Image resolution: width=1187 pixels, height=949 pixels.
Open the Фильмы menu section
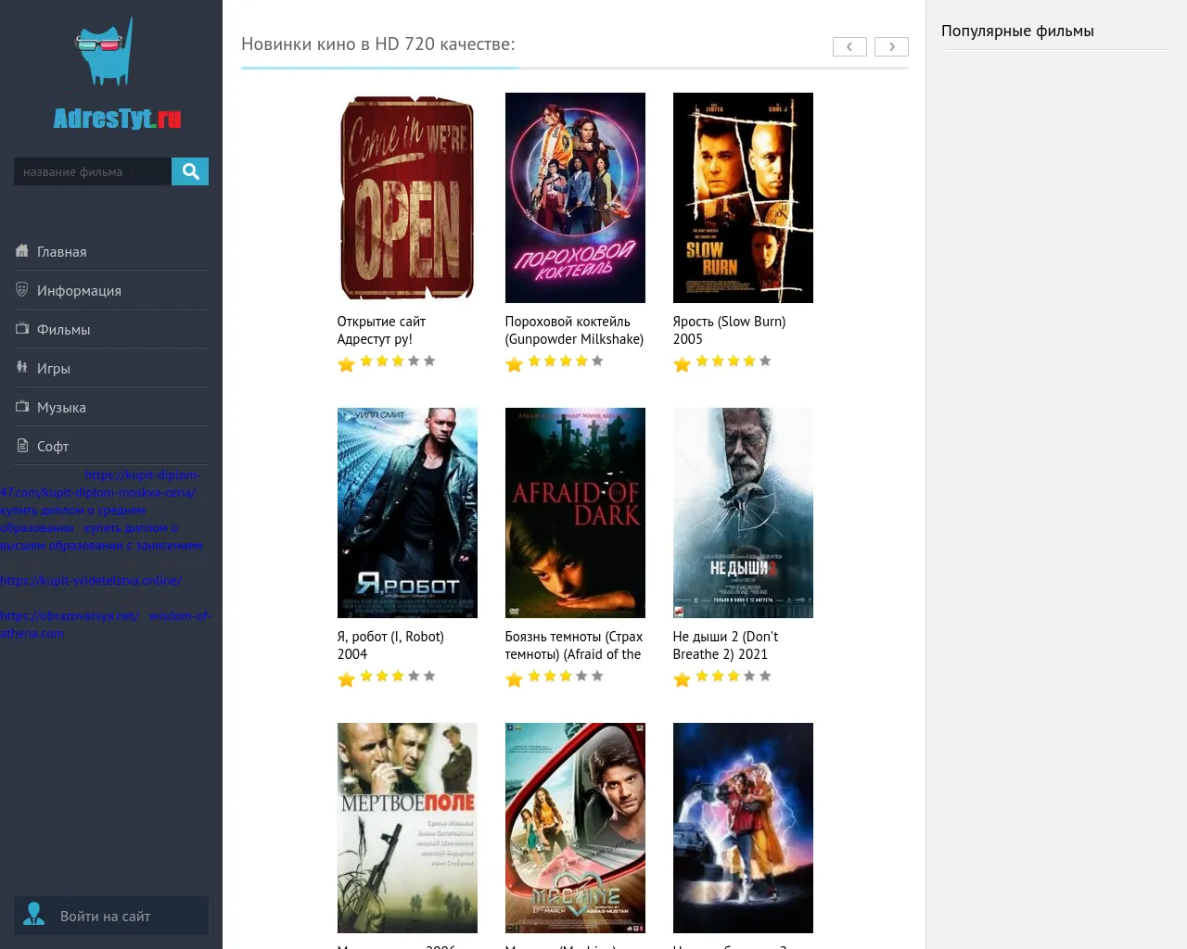point(111,329)
